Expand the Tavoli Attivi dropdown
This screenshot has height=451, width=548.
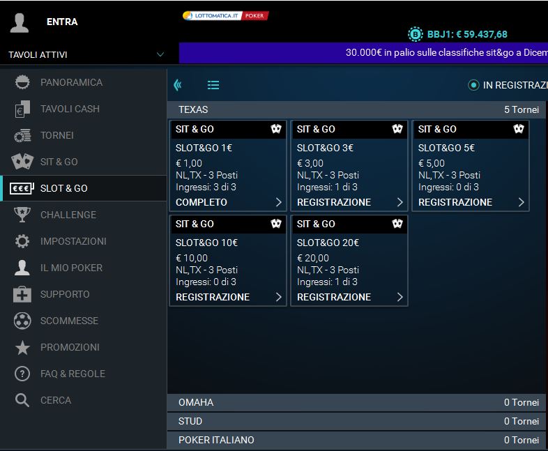tap(160, 54)
